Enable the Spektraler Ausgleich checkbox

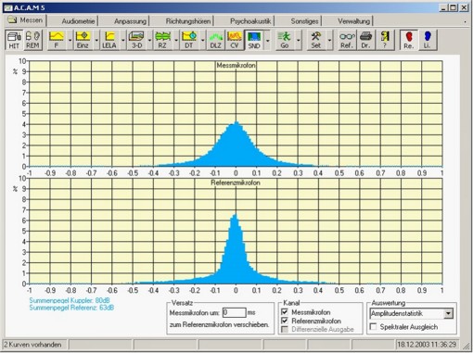pyautogui.click(x=373, y=326)
